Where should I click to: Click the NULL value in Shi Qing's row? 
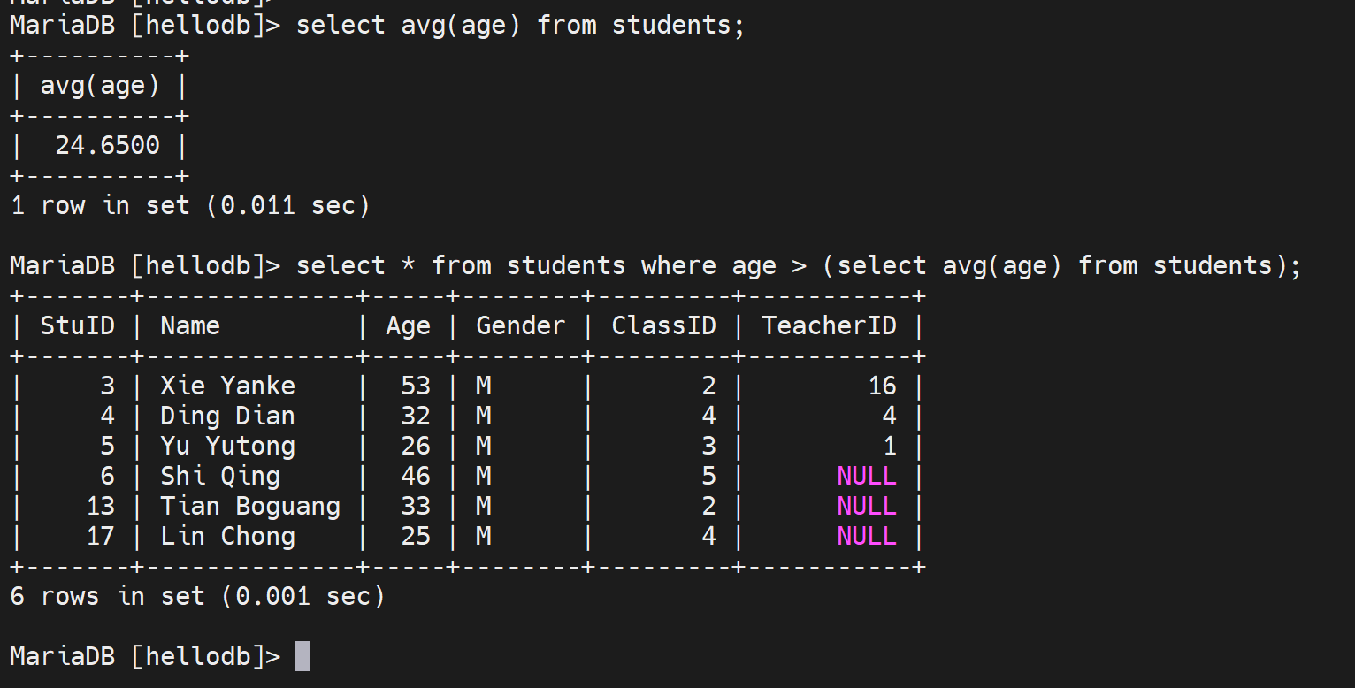tap(866, 476)
